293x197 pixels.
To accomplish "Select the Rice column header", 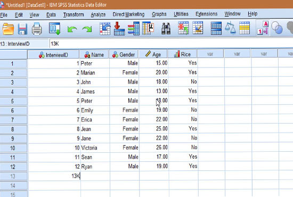I will (182, 54).
